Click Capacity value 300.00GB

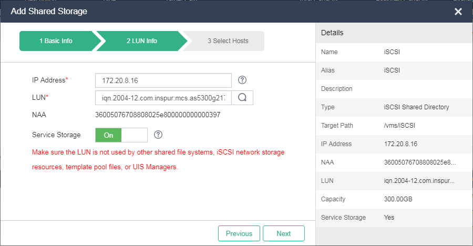(398, 199)
